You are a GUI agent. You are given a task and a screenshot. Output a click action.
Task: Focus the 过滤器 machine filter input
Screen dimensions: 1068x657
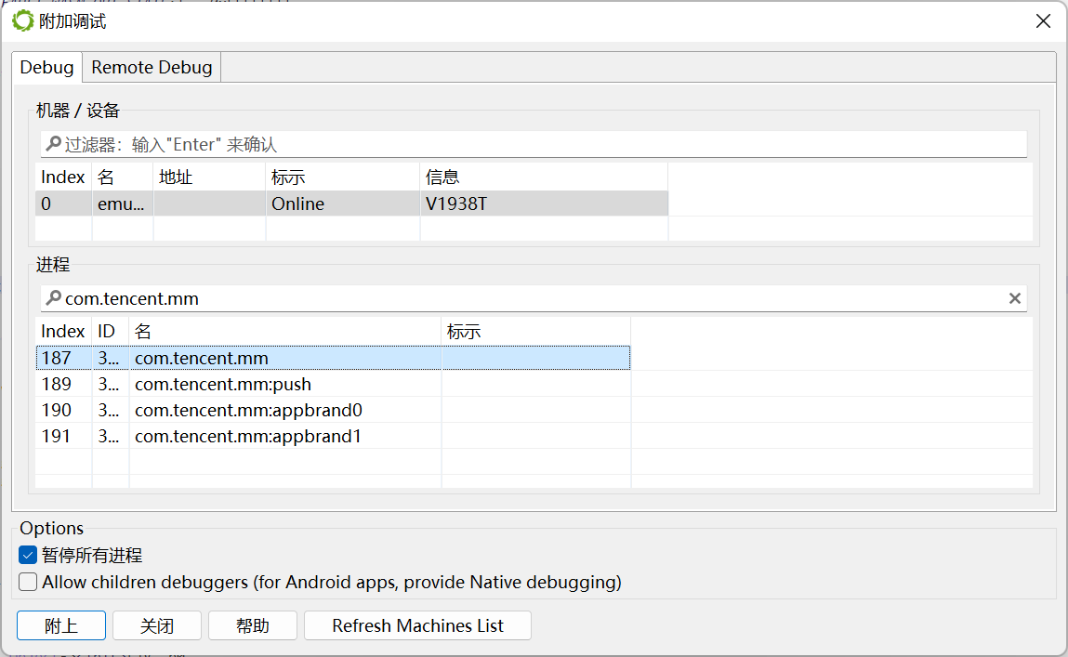[x=534, y=144]
